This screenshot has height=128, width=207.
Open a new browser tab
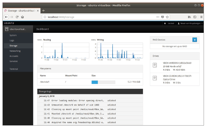(x=43, y=11)
